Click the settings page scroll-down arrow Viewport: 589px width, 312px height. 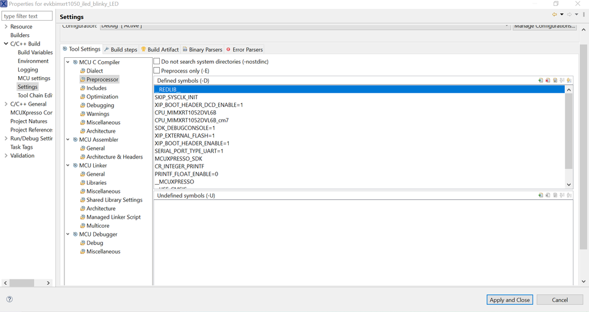pos(583,281)
